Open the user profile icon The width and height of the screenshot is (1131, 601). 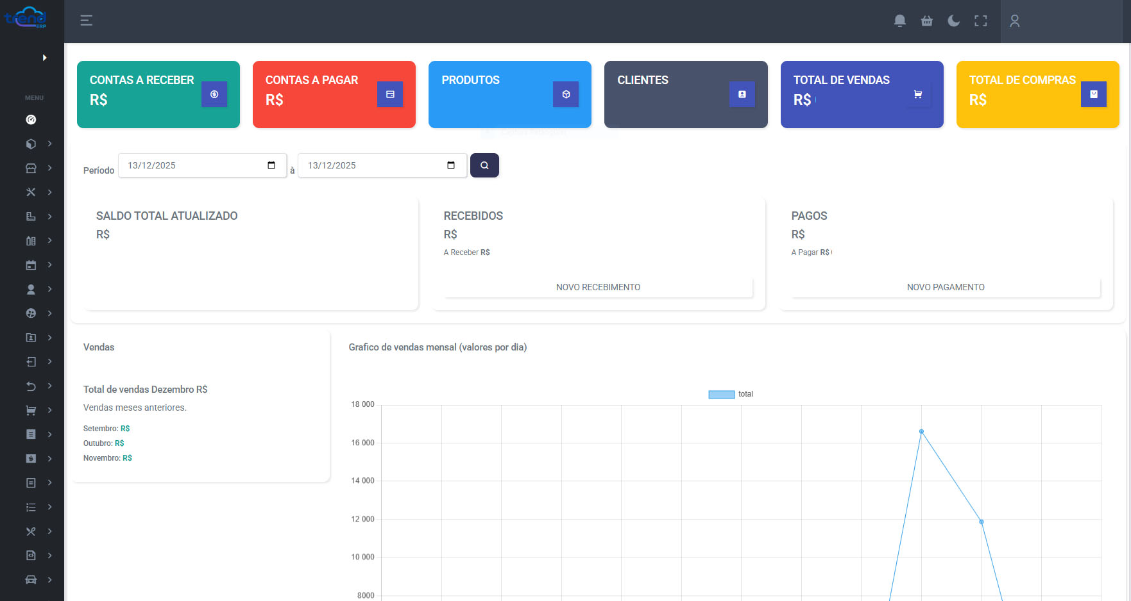(x=1014, y=21)
